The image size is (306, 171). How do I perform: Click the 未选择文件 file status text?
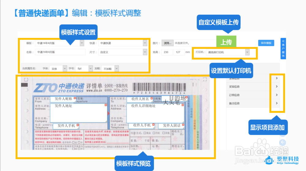click(182, 43)
